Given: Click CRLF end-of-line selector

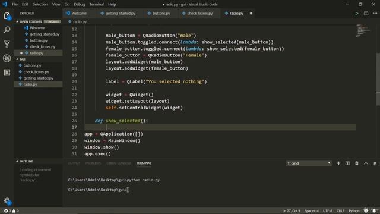Looking at the screenshot, I should coord(340,211).
